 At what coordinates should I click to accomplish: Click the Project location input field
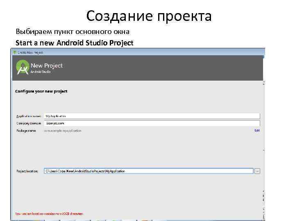[149, 171]
